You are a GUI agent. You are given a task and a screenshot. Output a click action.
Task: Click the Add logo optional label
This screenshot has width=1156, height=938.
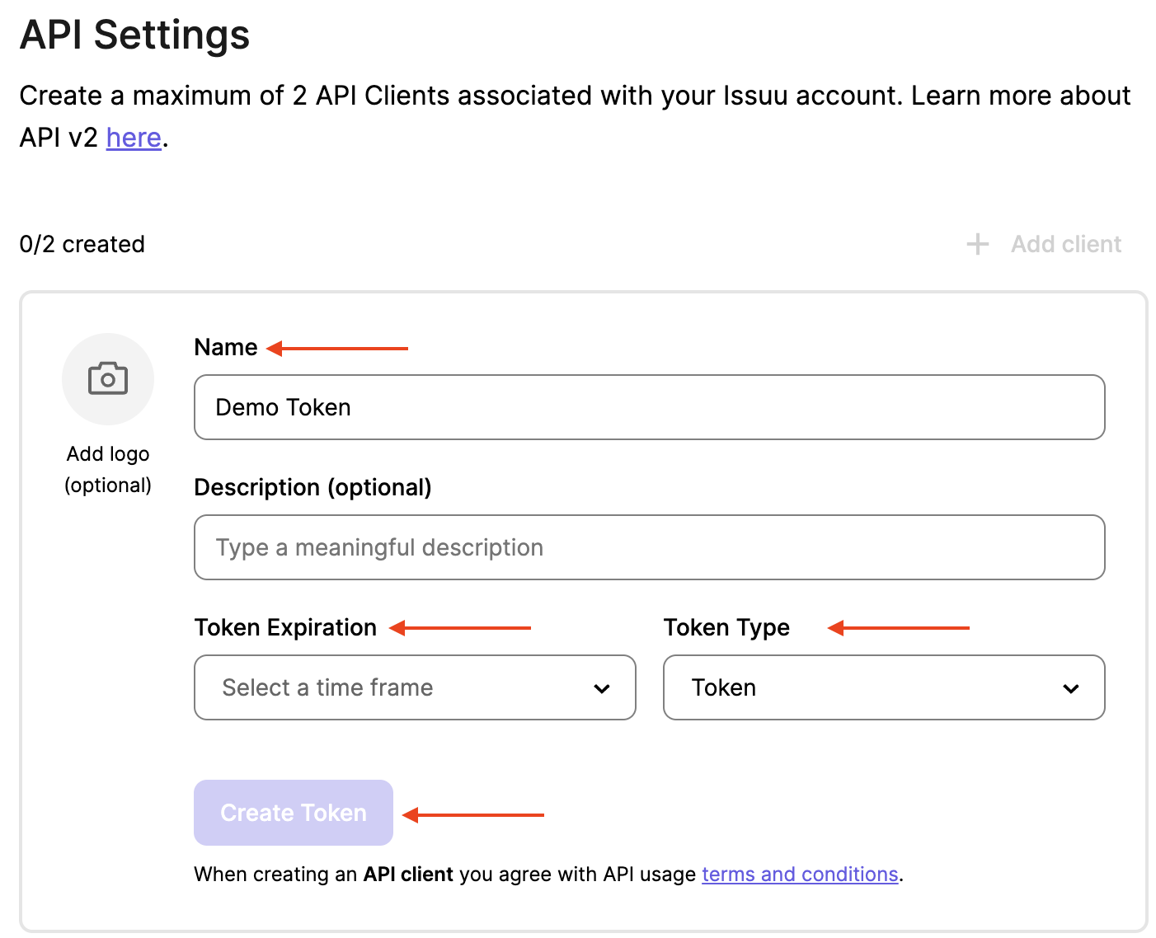[108, 469]
